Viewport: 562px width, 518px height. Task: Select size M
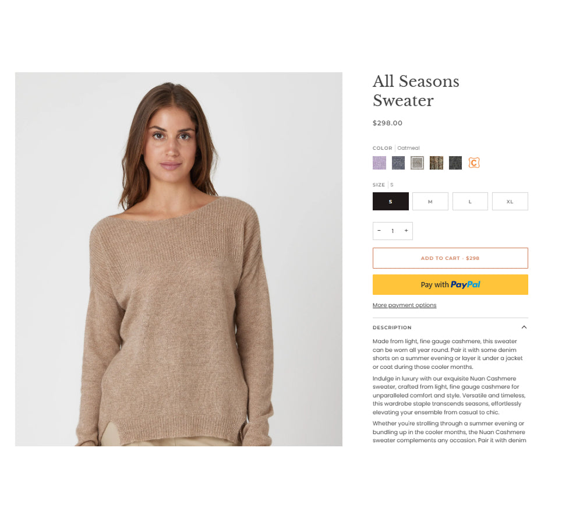pos(430,202)
